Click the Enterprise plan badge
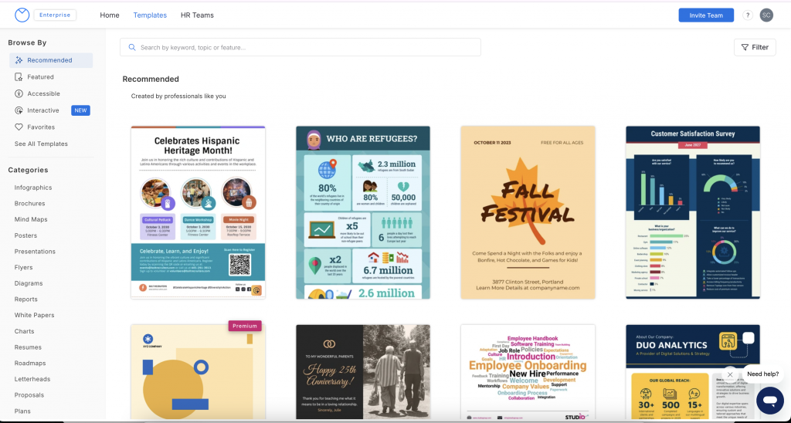The height and width of the screenshot is (423, 791). pos(55,15)
